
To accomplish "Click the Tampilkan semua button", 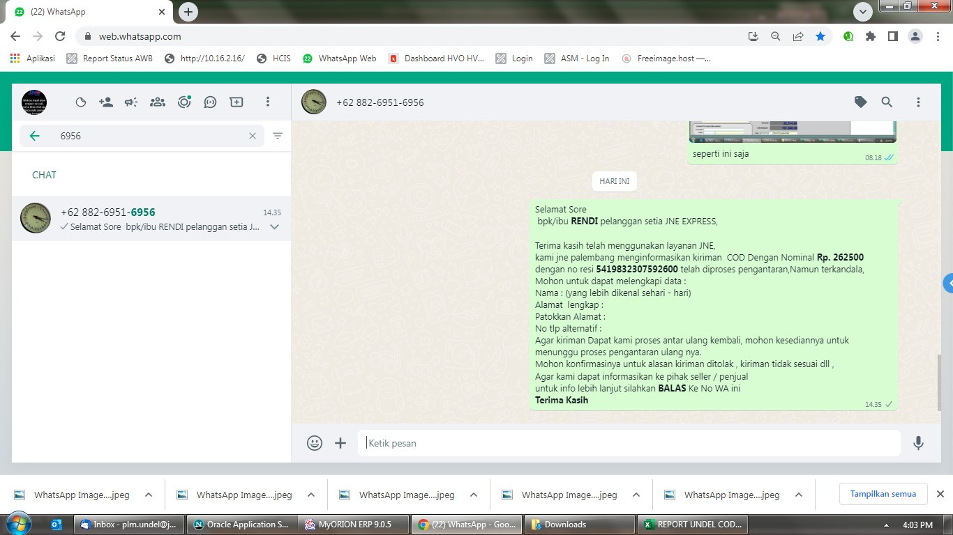I will pos(883,494).
